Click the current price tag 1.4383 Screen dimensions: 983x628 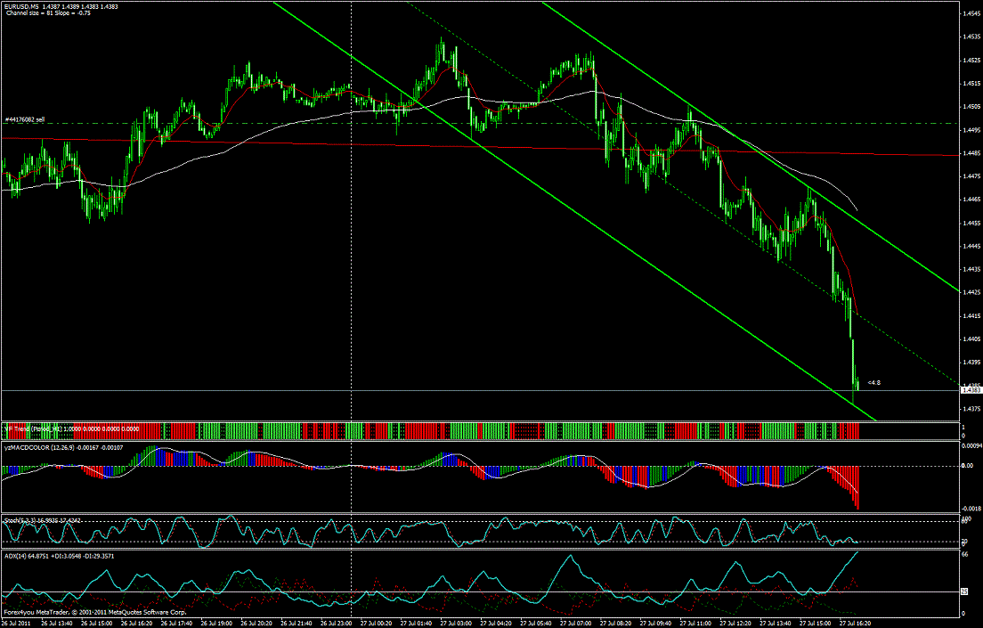click(x=971, y=390)
